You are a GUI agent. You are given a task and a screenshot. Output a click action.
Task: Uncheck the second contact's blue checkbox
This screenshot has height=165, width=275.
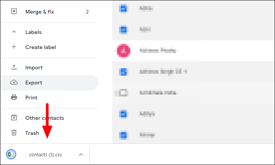click(123, 29)
